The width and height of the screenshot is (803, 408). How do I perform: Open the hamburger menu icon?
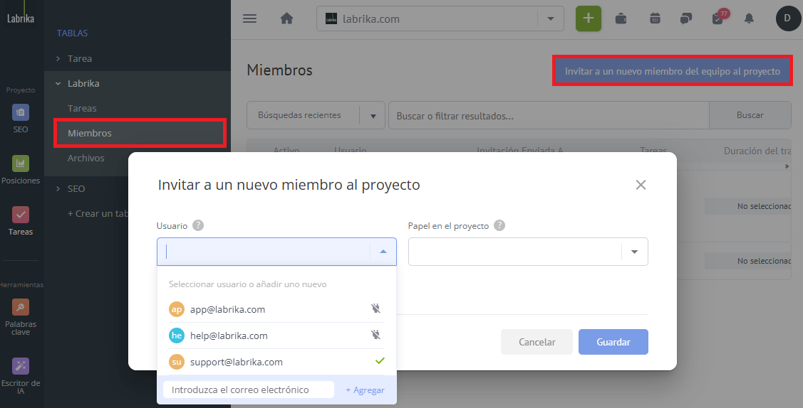tap(249, 18)
